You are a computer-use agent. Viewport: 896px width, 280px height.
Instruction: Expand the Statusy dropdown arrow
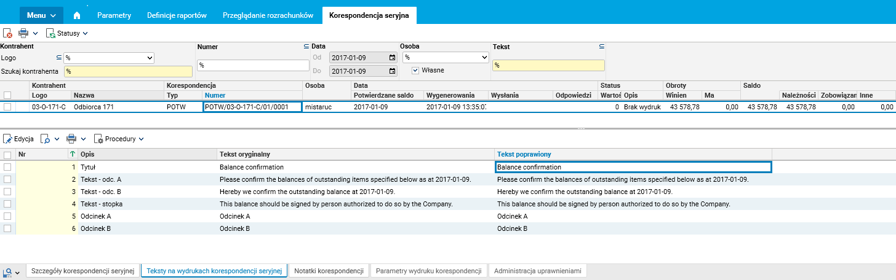click(x=85, y=34)
